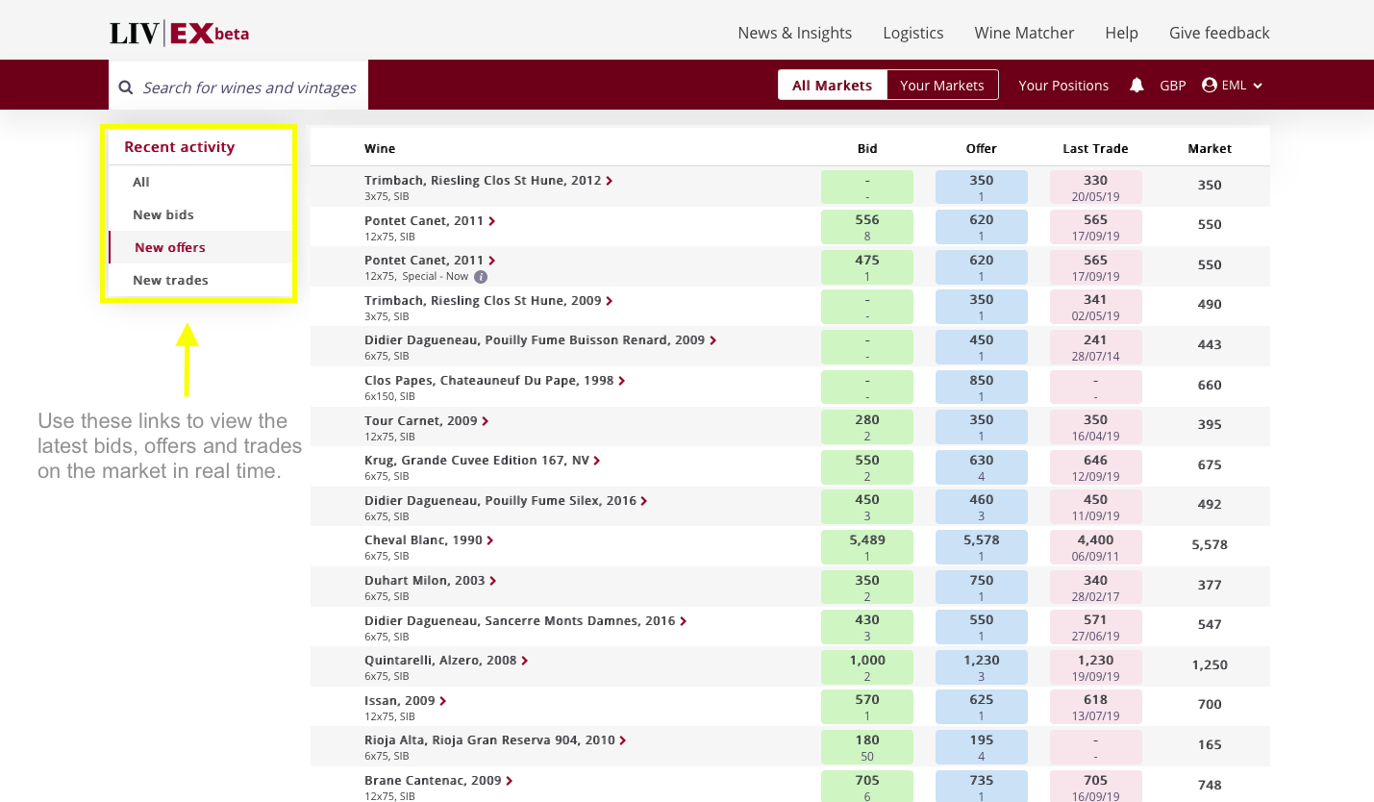Click last trade 571 for Sancerre Monts Damnes
Viewport: 1374px width, 802px height.
[1096, 627]
